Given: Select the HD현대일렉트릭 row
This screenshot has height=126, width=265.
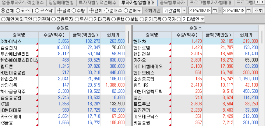Looking at the screenshot, I should pyautogui.click(x=195, y=92).
